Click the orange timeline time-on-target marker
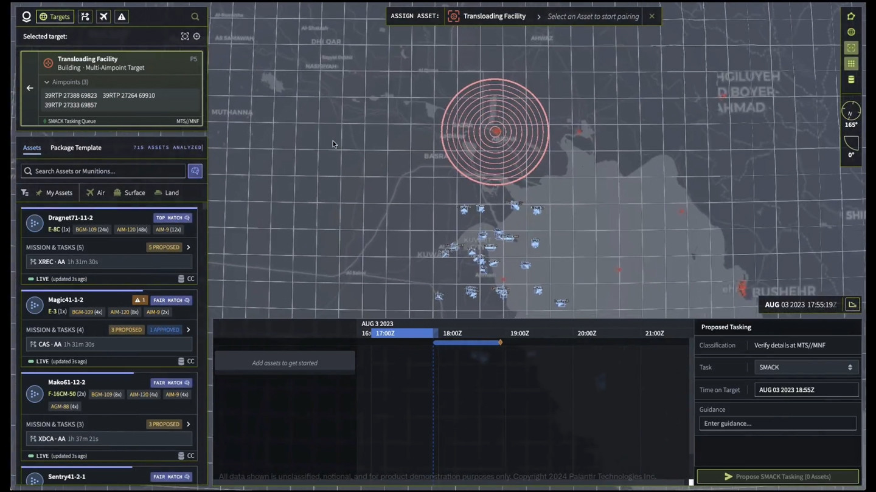Screen dimensions: 876x492 pyautogui.click(x=500, y=343)
